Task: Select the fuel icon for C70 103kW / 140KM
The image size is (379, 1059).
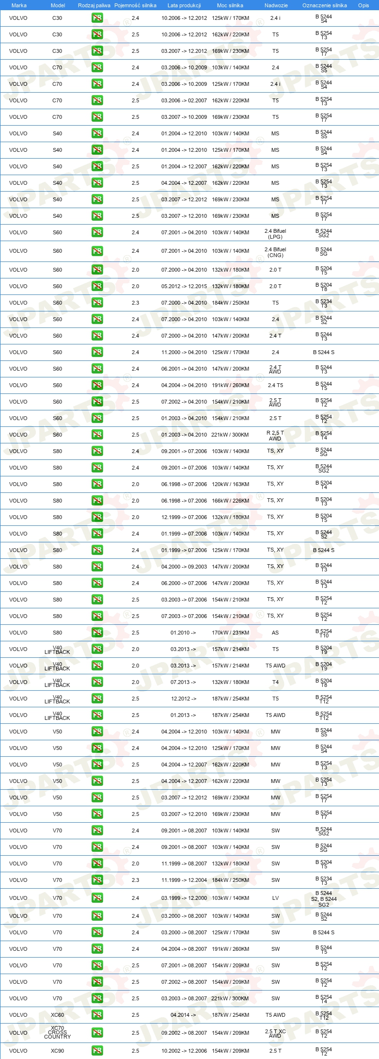Action: [x=97, y=67]
